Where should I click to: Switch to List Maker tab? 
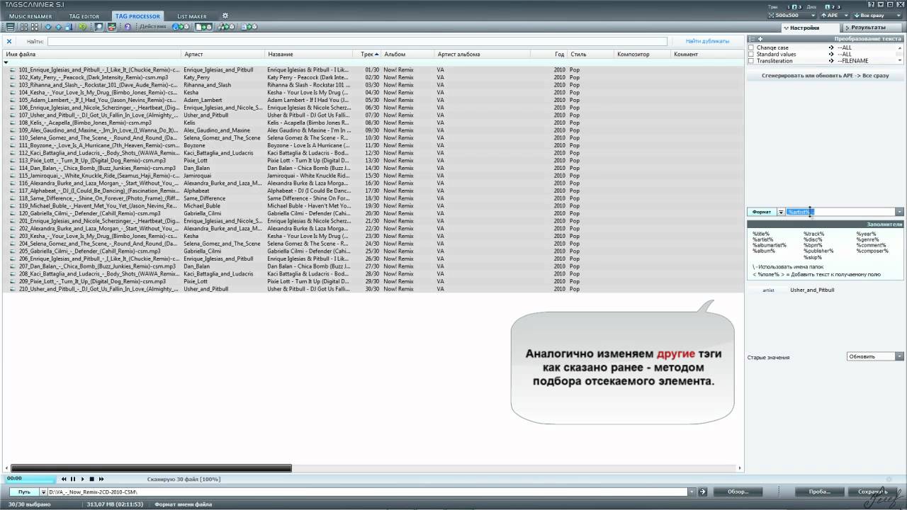pyautogui.click(x=191, y=16)
